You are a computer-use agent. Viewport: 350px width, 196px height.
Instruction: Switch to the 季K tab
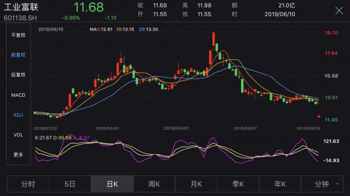pos(238,184)
